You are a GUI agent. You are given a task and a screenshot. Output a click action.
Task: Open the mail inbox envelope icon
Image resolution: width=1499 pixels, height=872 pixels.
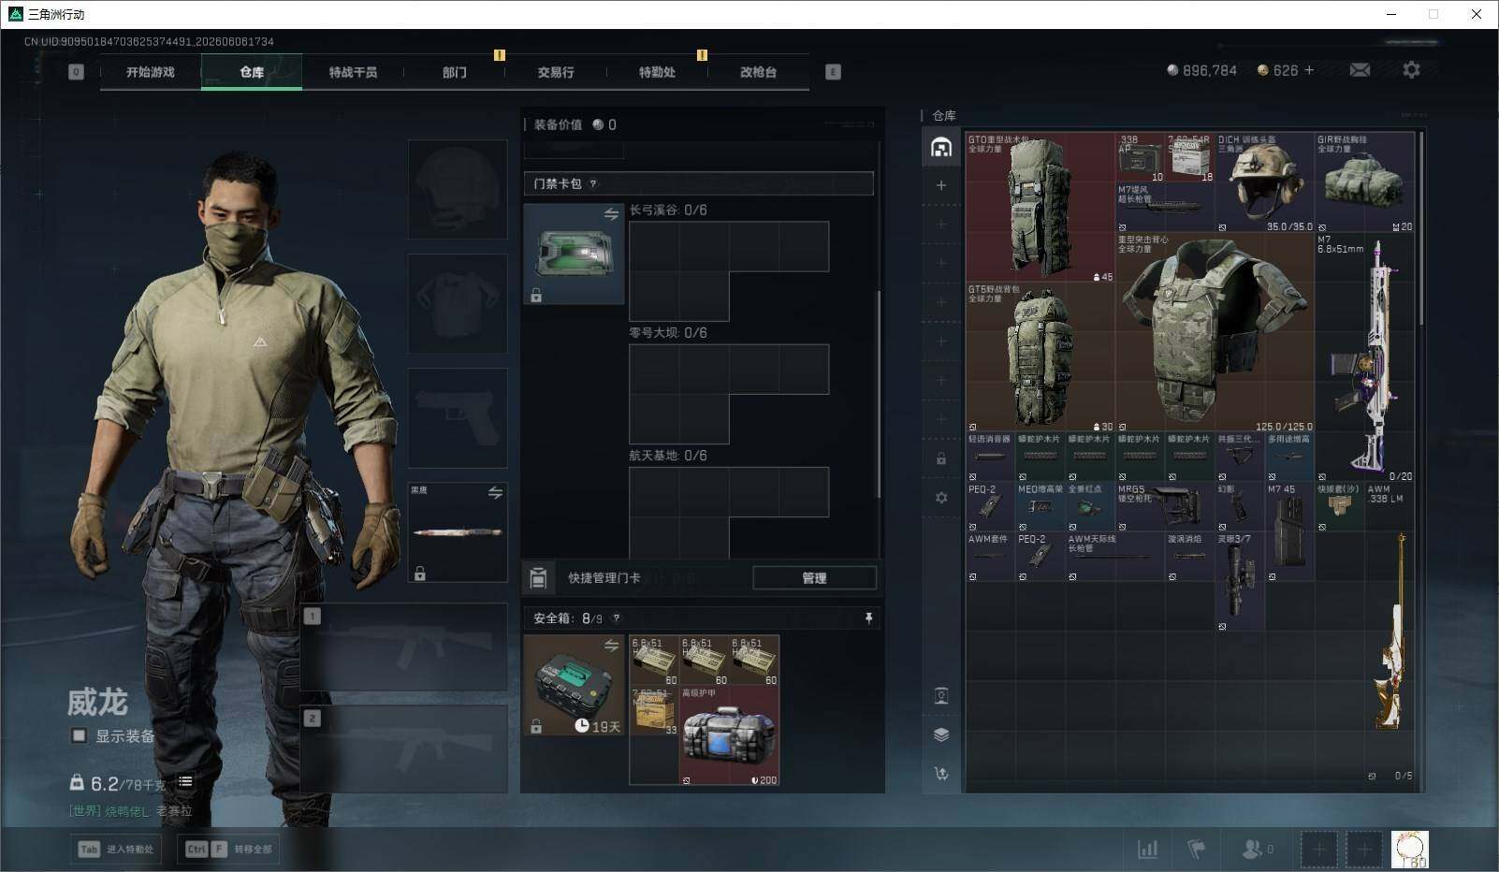(1360, 70)
